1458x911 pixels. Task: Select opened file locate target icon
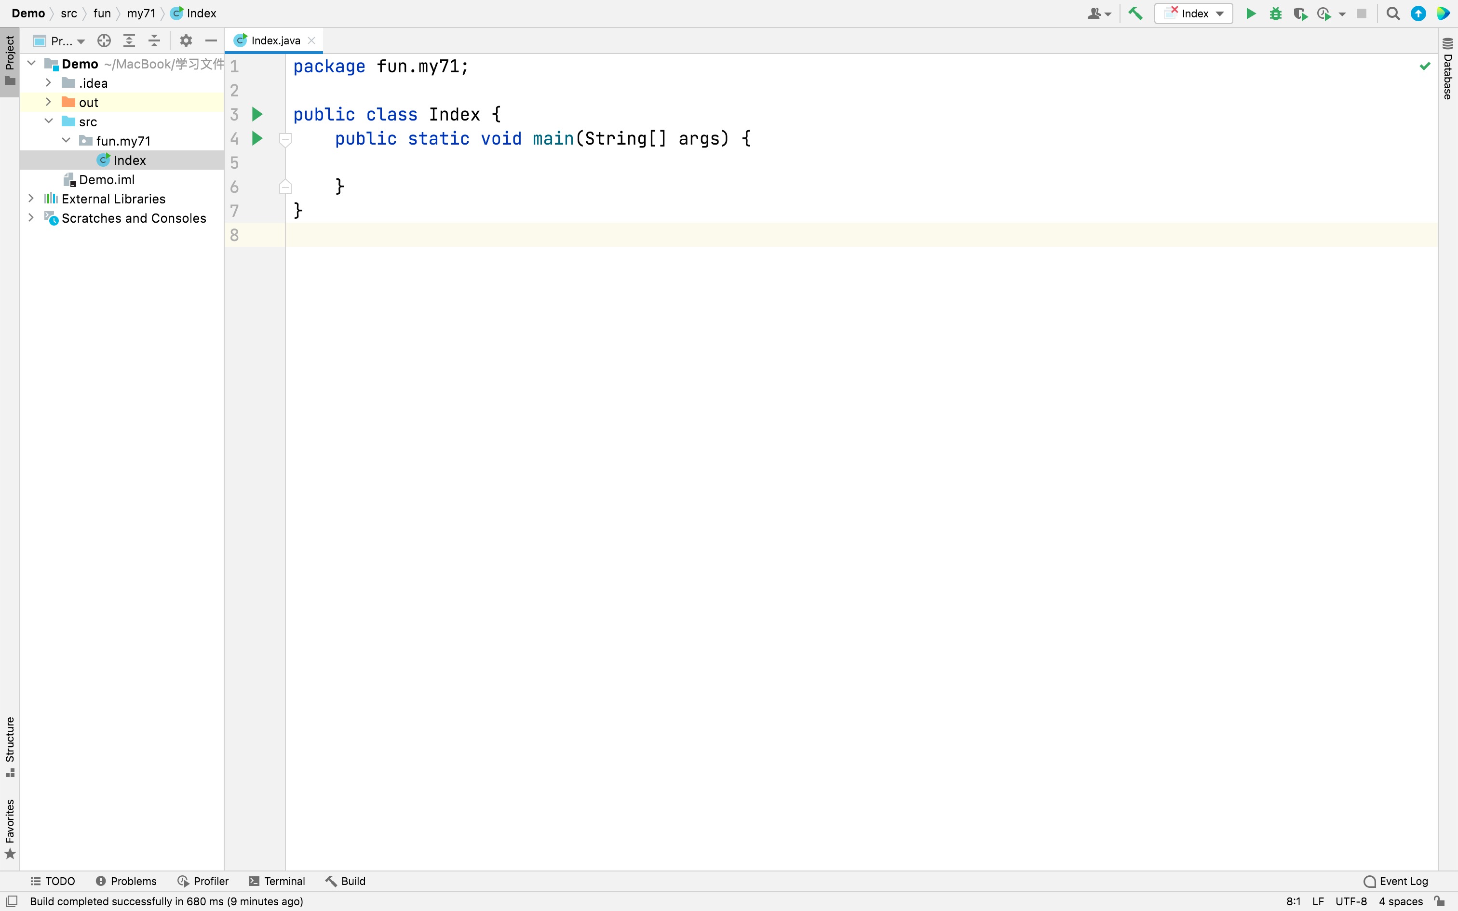click(104, 40)
